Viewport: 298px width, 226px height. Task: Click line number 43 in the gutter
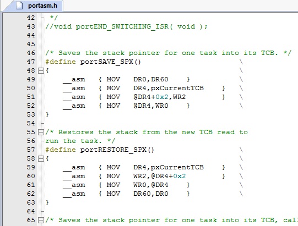pos(31,26)
